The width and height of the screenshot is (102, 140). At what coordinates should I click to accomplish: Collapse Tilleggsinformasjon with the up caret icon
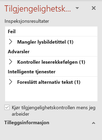pyautogui.click(x=93, y=123)
